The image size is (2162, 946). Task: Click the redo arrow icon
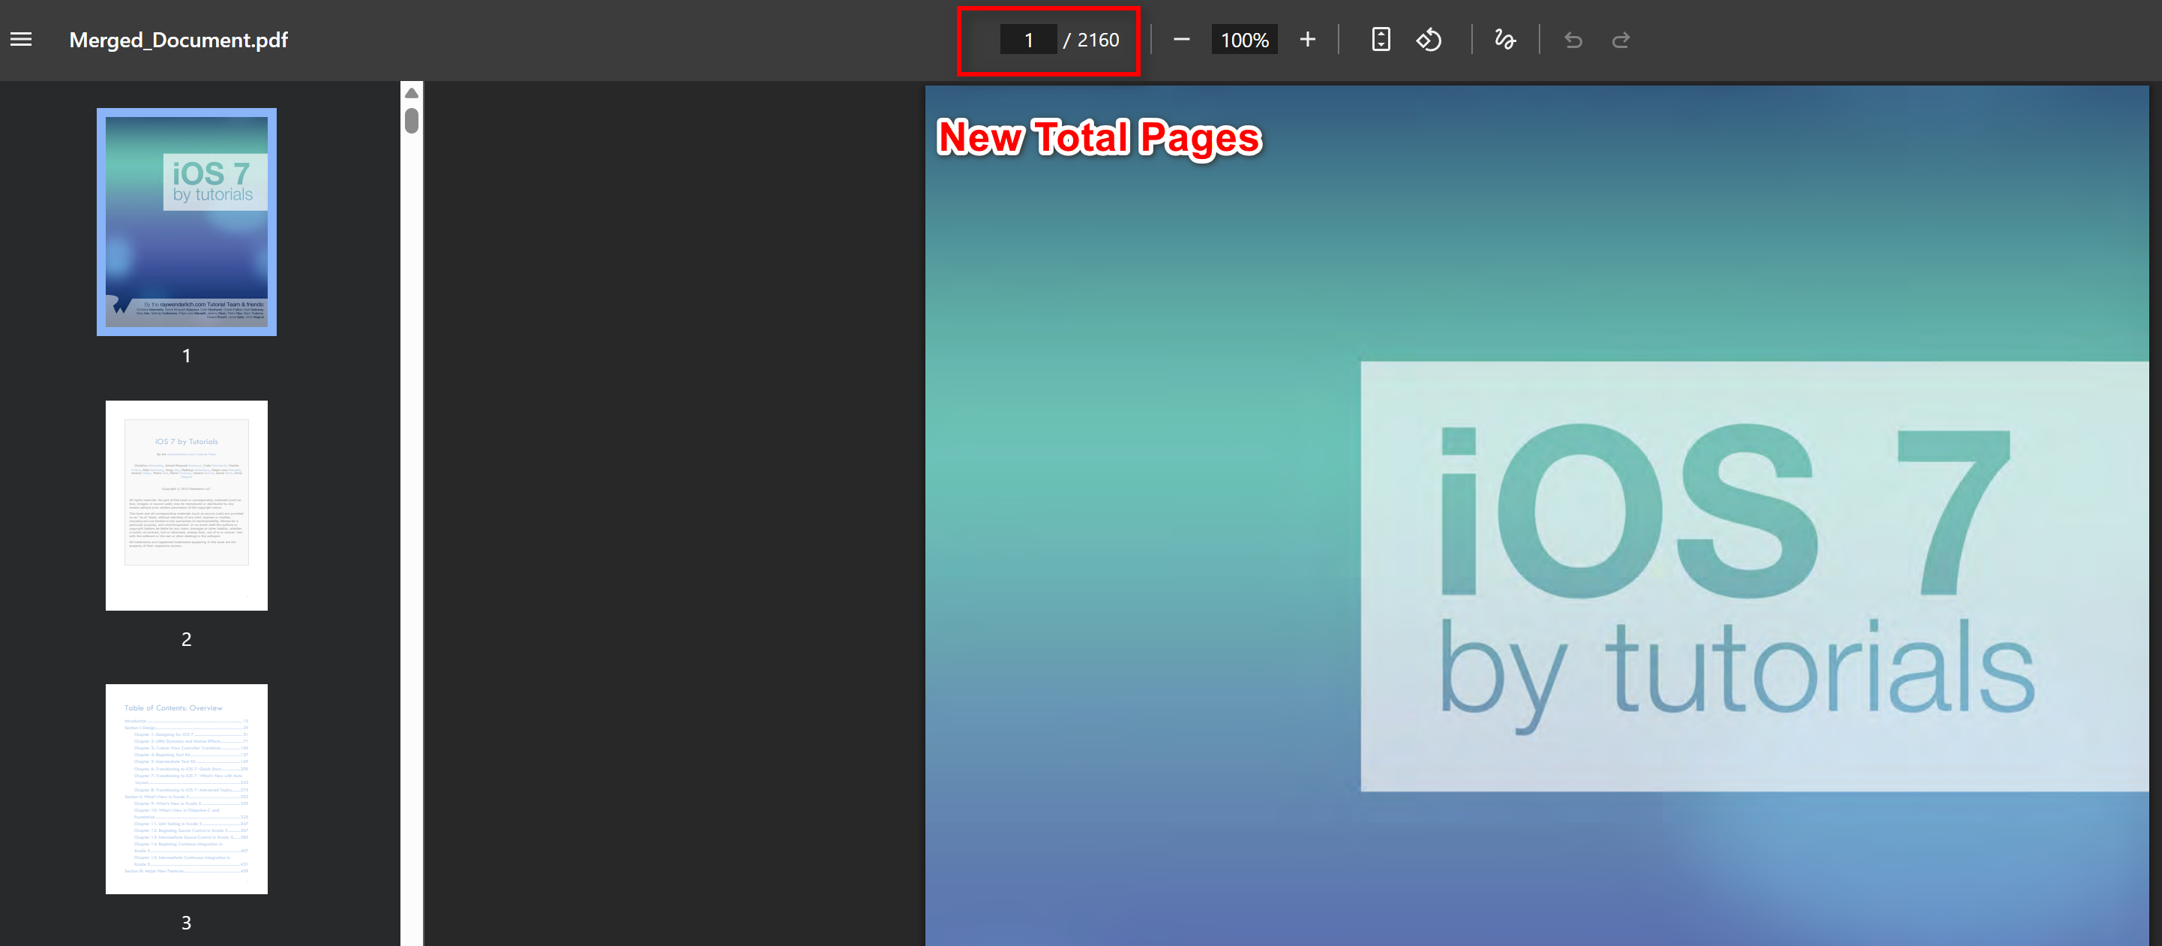tap(1621, 40)
